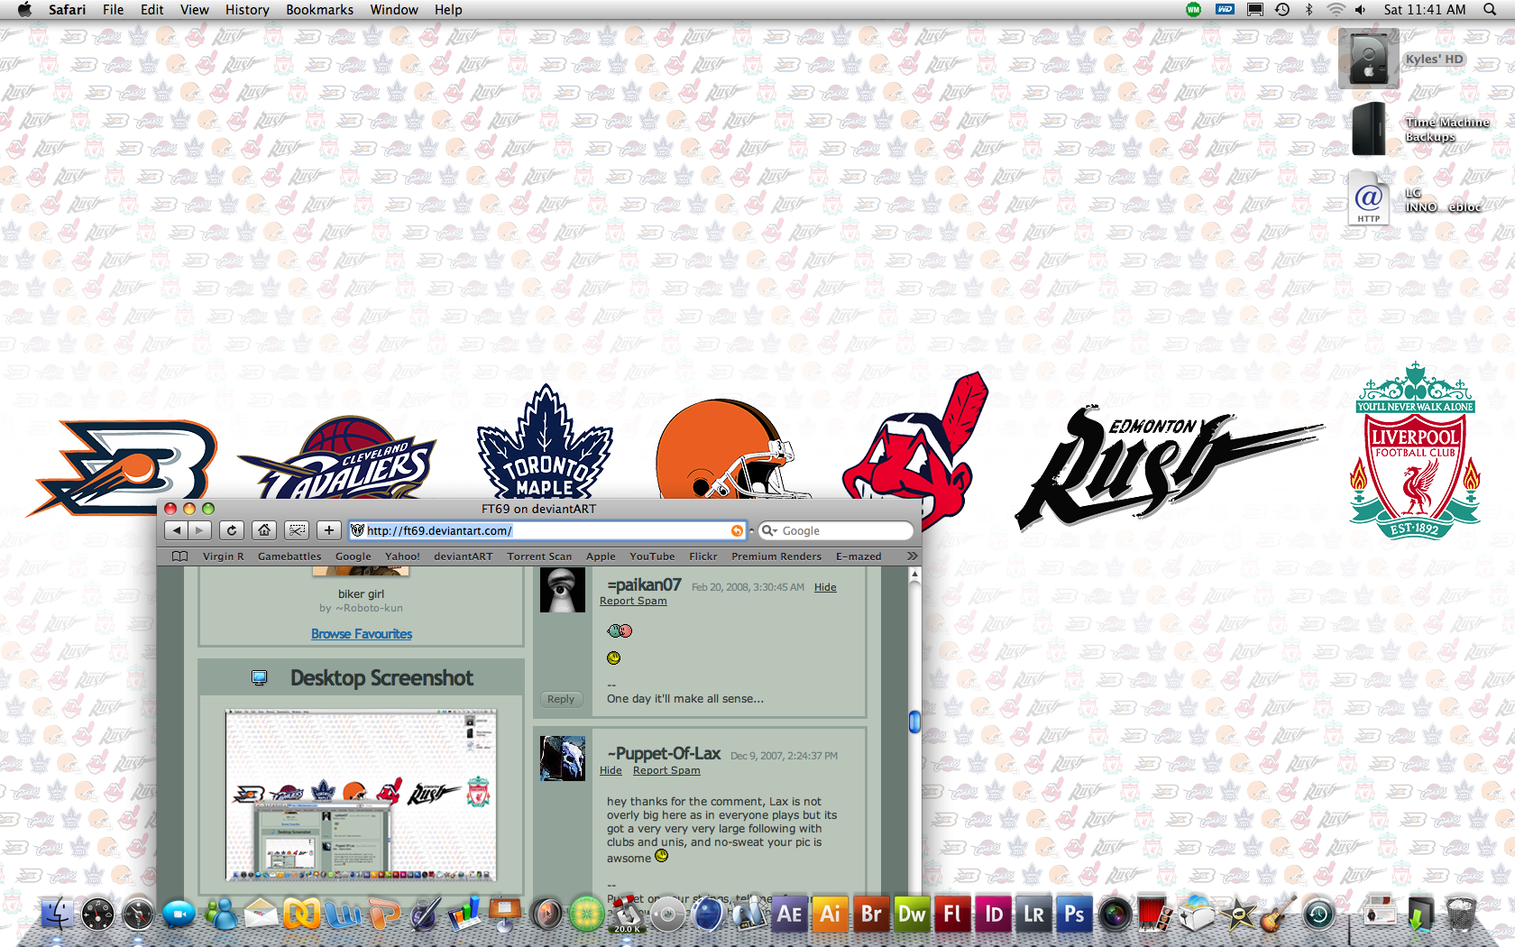Open Adobe Flash from the Dock

952,914
